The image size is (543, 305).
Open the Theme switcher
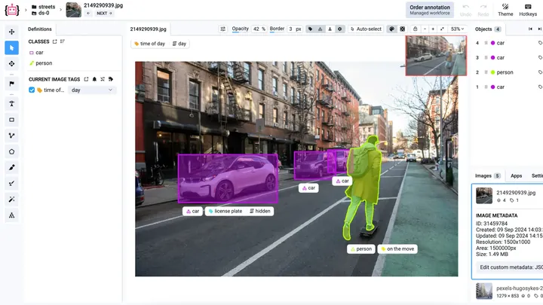(x=505, y=10)
